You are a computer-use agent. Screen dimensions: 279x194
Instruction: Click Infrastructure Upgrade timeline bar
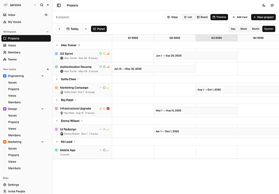coord(196,111)
